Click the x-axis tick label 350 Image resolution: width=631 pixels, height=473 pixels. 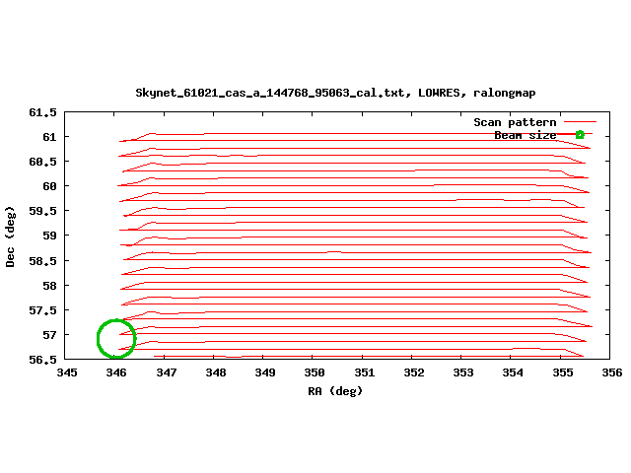315,372
